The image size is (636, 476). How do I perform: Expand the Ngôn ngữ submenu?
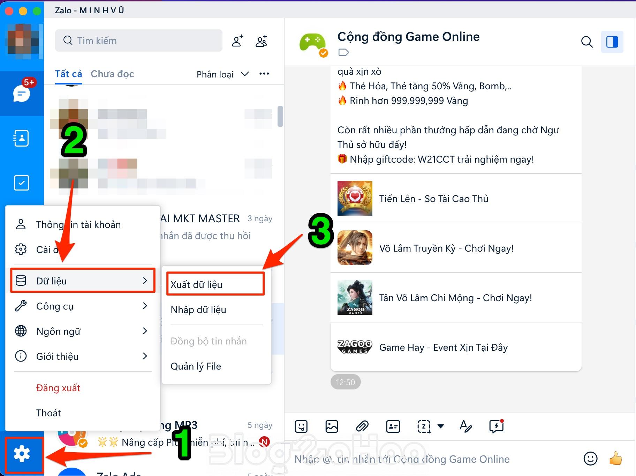tap(83, 331)
